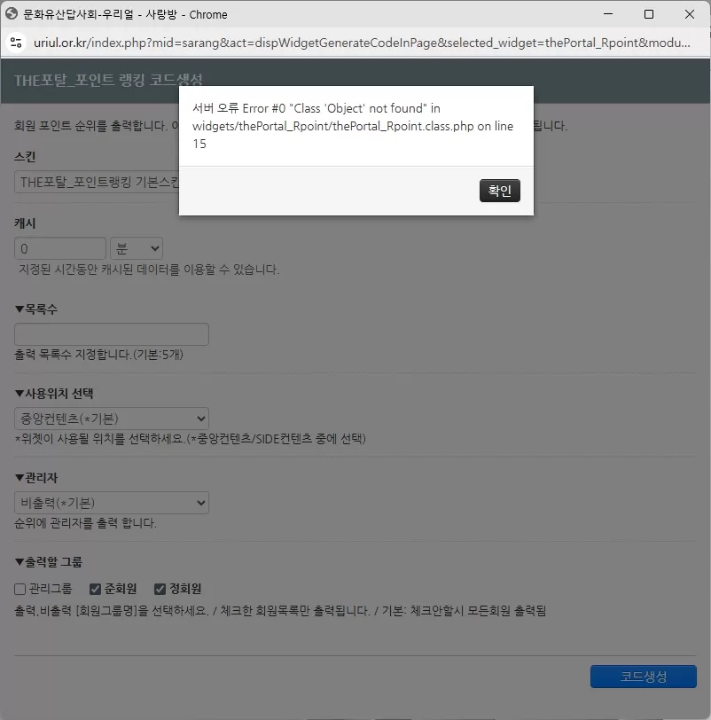The width and height of the screenshot is (711, 720).
Task: Click the 서버 오류 error message text
Action: (x=355, y=124)
